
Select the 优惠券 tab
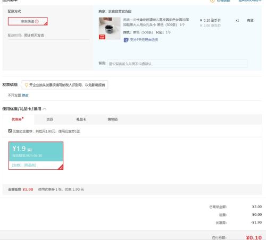pyautogui.click(x=18, y=119)
